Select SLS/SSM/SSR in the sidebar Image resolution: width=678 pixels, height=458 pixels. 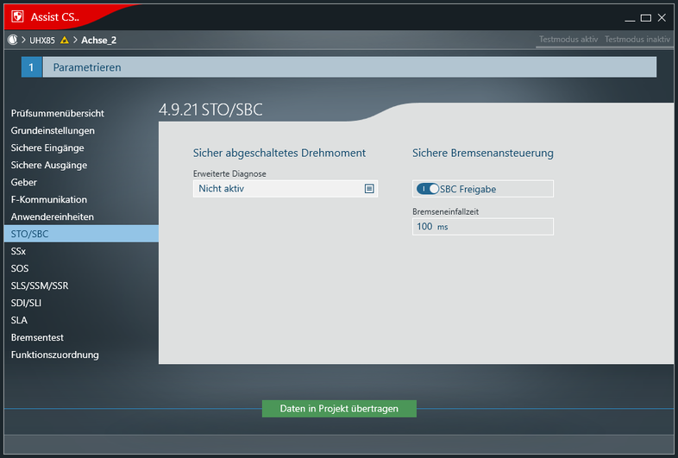(x=40, y=285)
